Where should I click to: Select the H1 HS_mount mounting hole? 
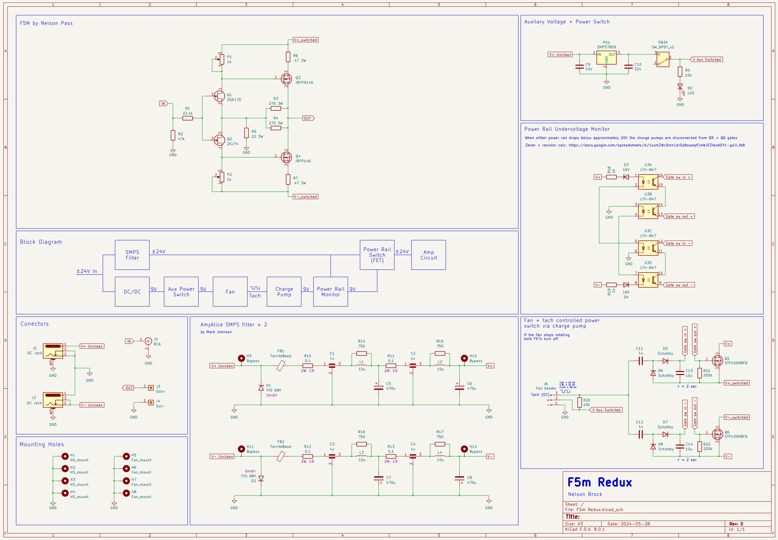click(x=65, y=456)
